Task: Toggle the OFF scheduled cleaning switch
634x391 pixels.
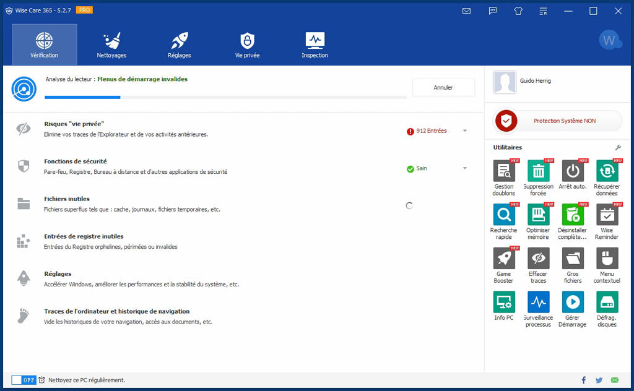Action: [x=24, y=380]
